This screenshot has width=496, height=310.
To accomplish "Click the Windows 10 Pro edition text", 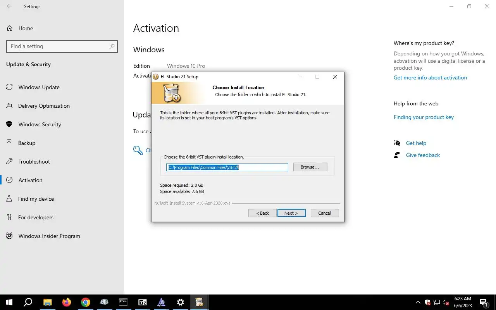I will 186,66.
